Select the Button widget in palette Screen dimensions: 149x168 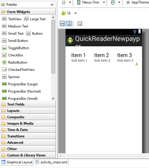(34, 34)
